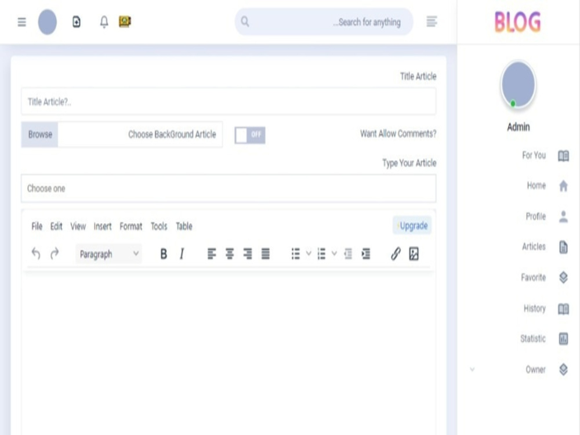Click the Owner layers icon
Screen dimensions: 580x435
(563, 369)
